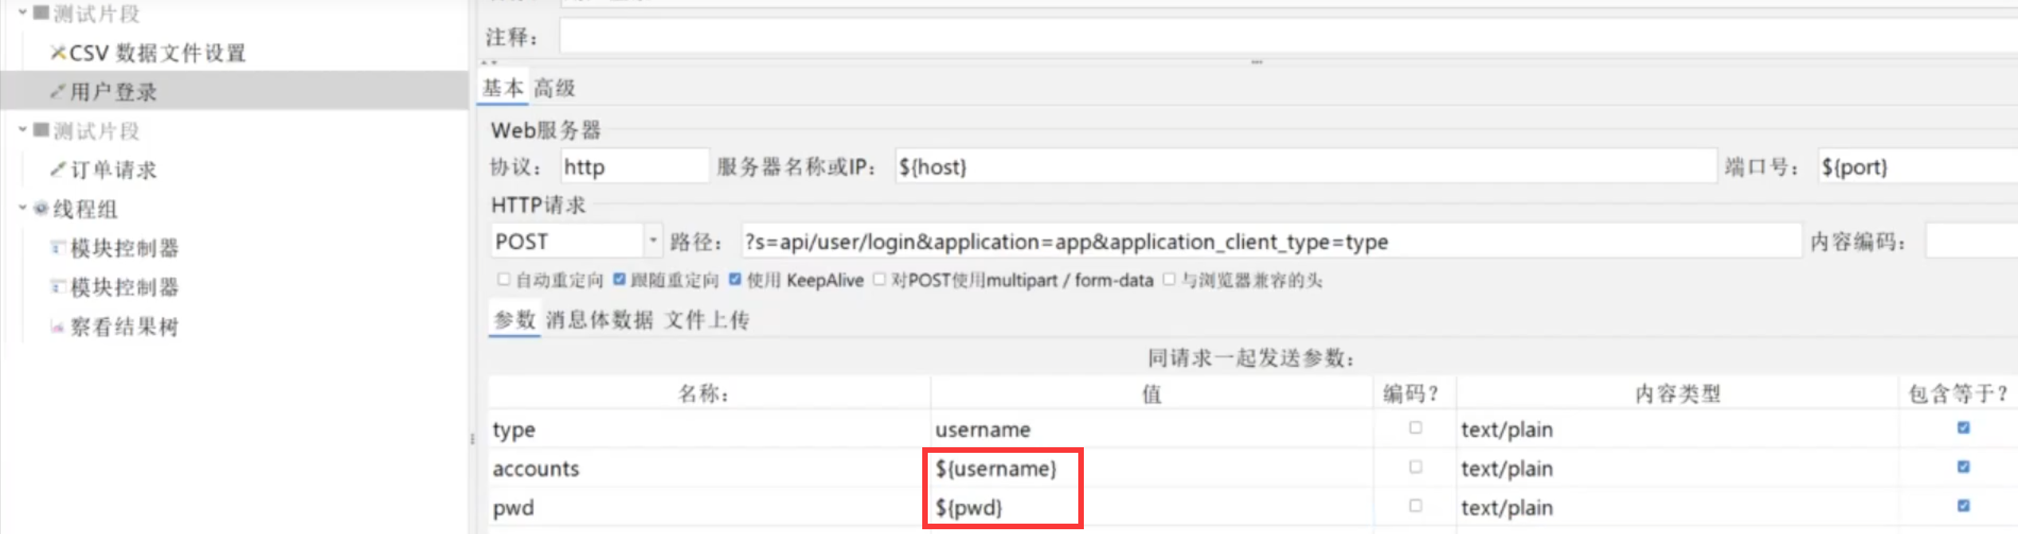The height and width of the screenshot is (534, 2018).
Task: Select the first 模块控制器 item
Action: point(124,248)
